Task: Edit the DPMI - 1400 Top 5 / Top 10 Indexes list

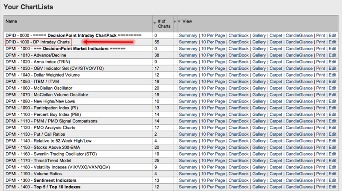Action: (x=333, y=187)
